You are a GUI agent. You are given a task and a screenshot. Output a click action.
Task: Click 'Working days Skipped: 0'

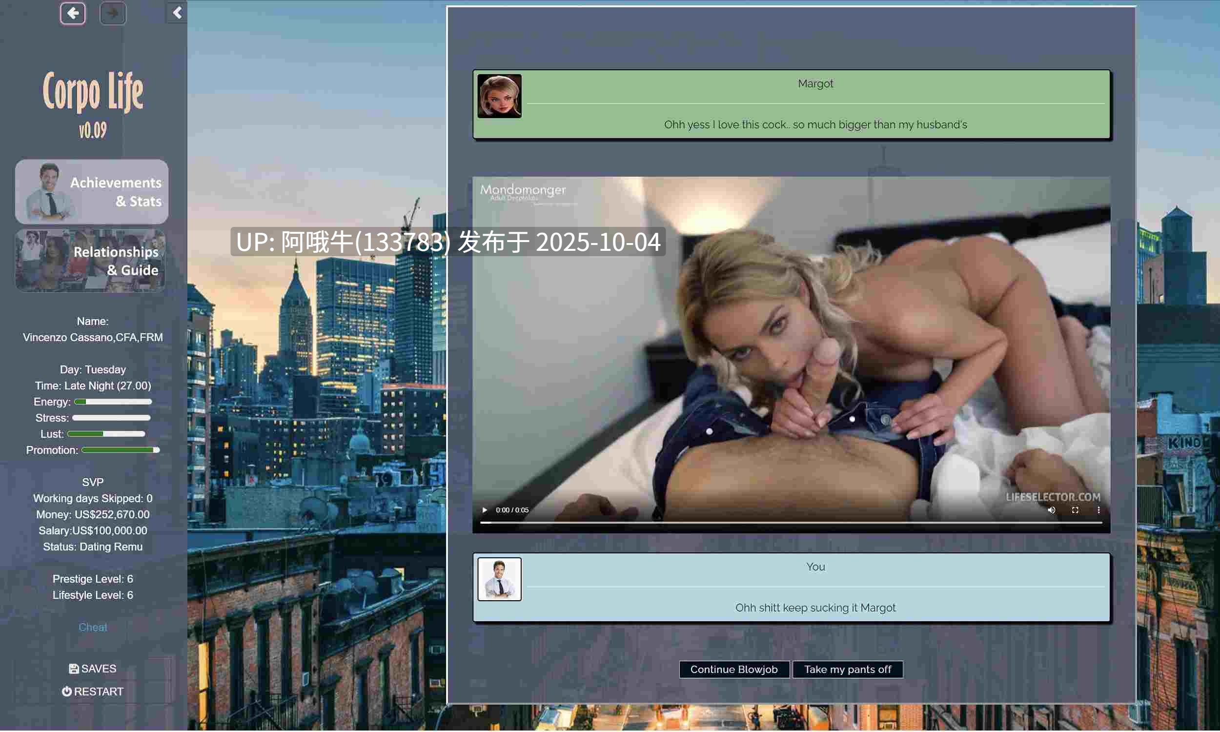pyautogui.click(x=93, y=499)
